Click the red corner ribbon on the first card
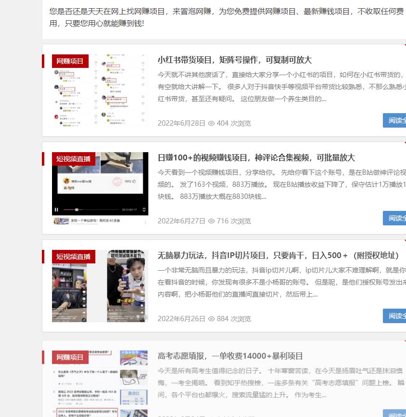 (404, 45)
